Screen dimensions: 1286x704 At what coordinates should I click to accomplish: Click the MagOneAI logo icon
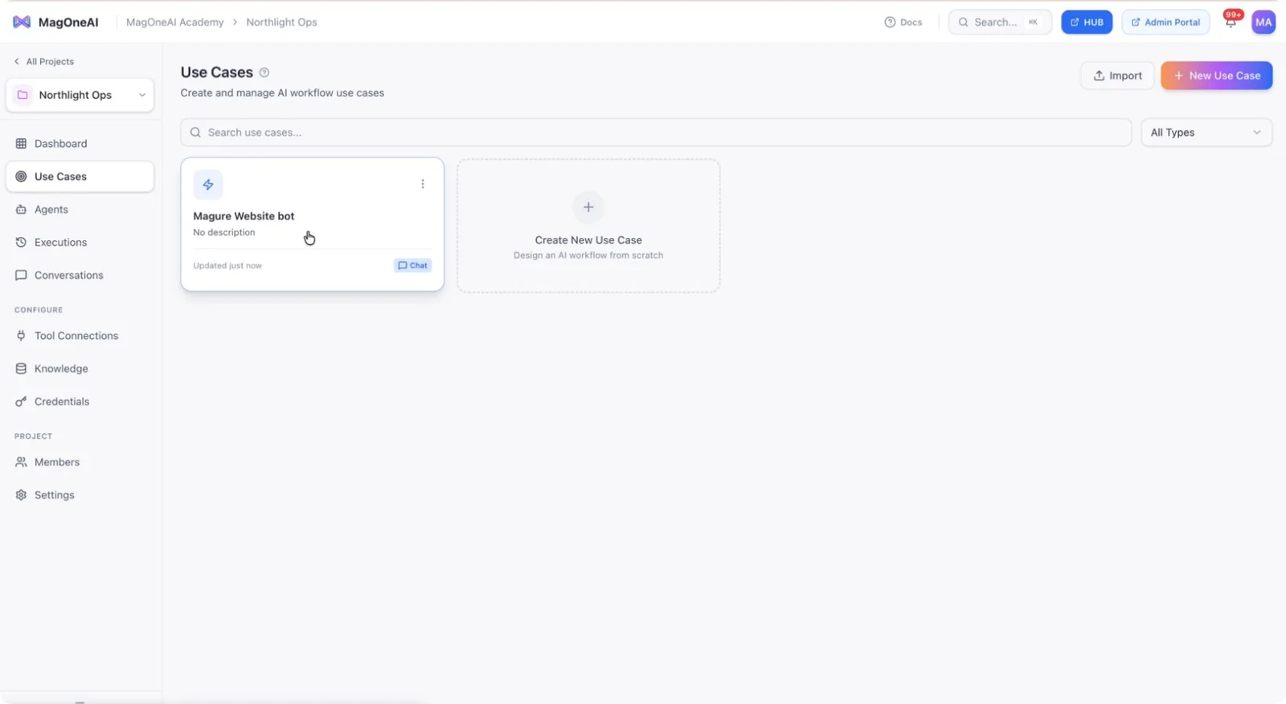tap(22, 22)
